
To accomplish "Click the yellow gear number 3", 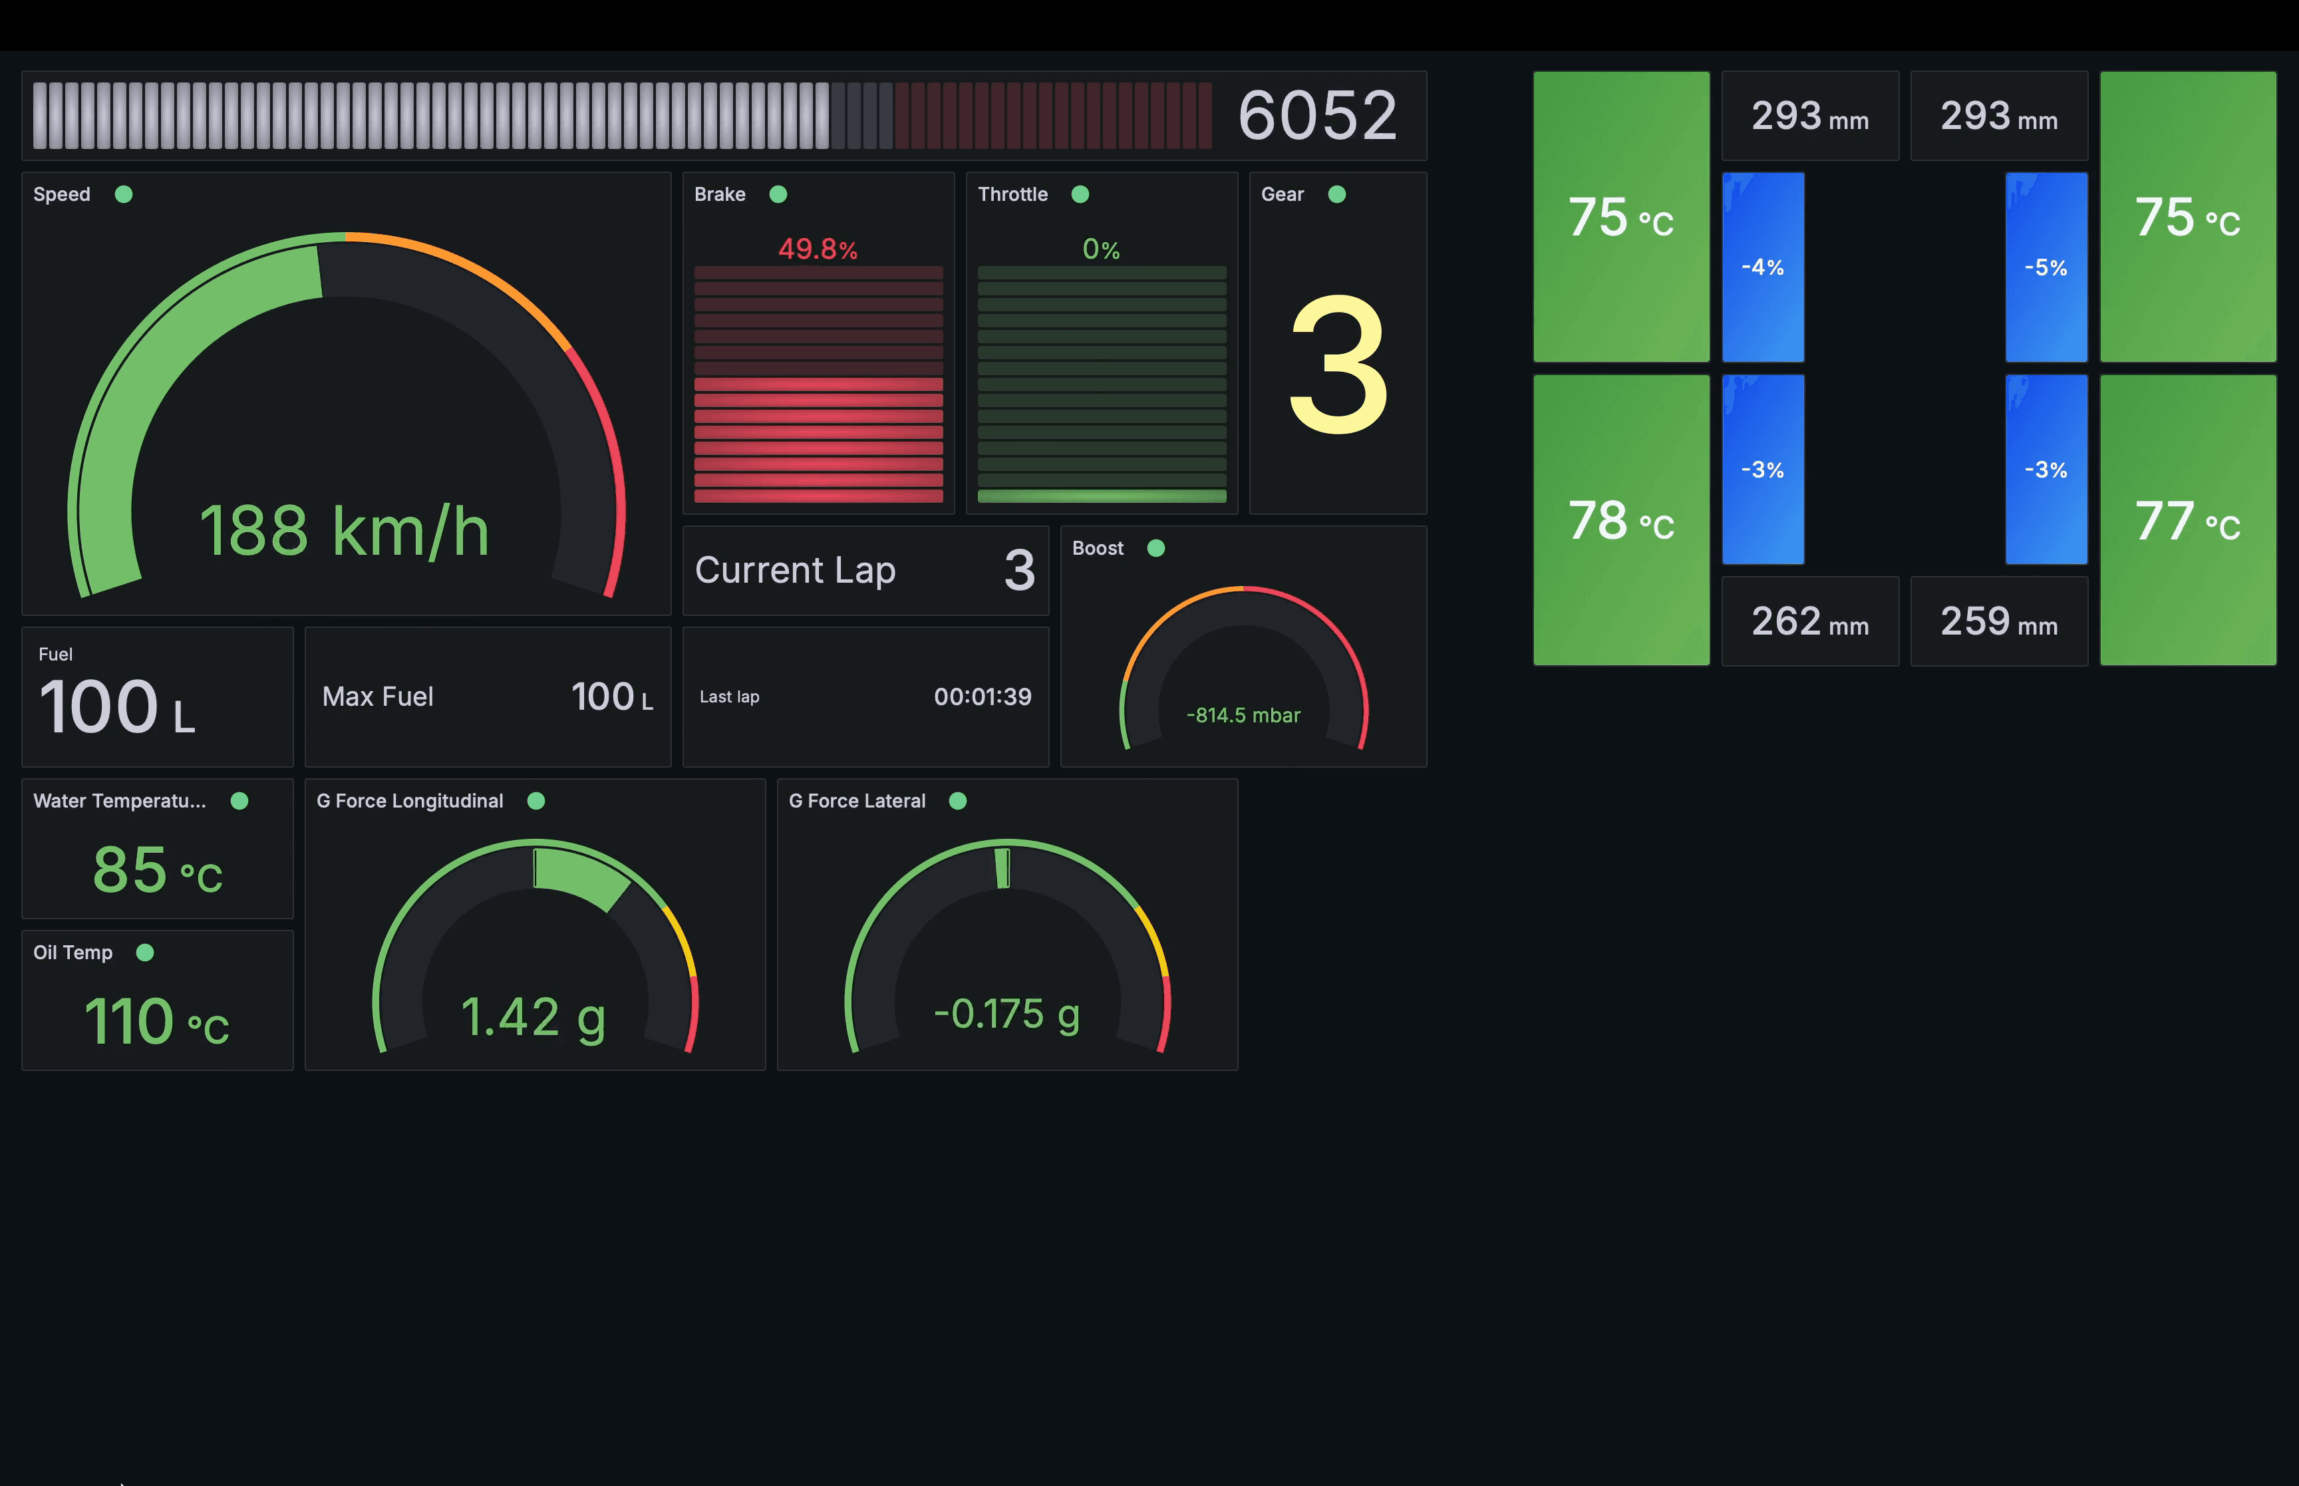I will click(x=1338, y=365).
